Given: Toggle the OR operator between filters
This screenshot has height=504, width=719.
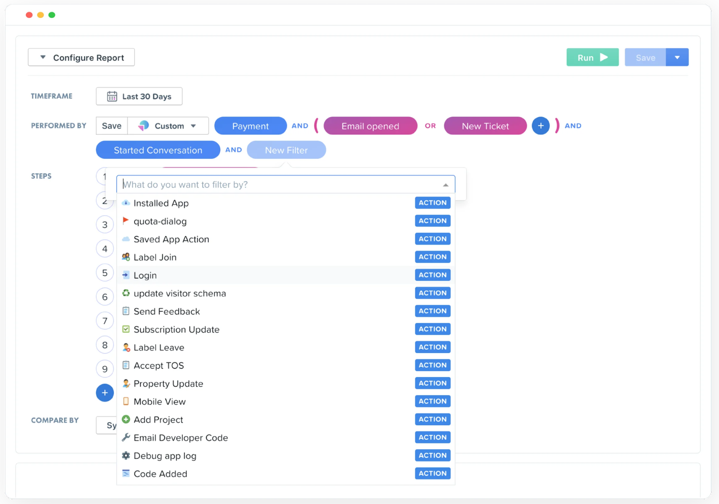Looking at the screenshot, I should 431,126.
